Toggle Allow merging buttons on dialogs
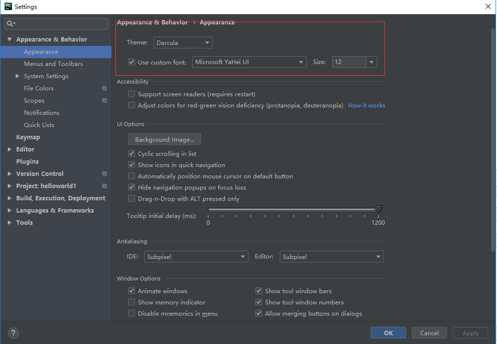 coord(259,313)
